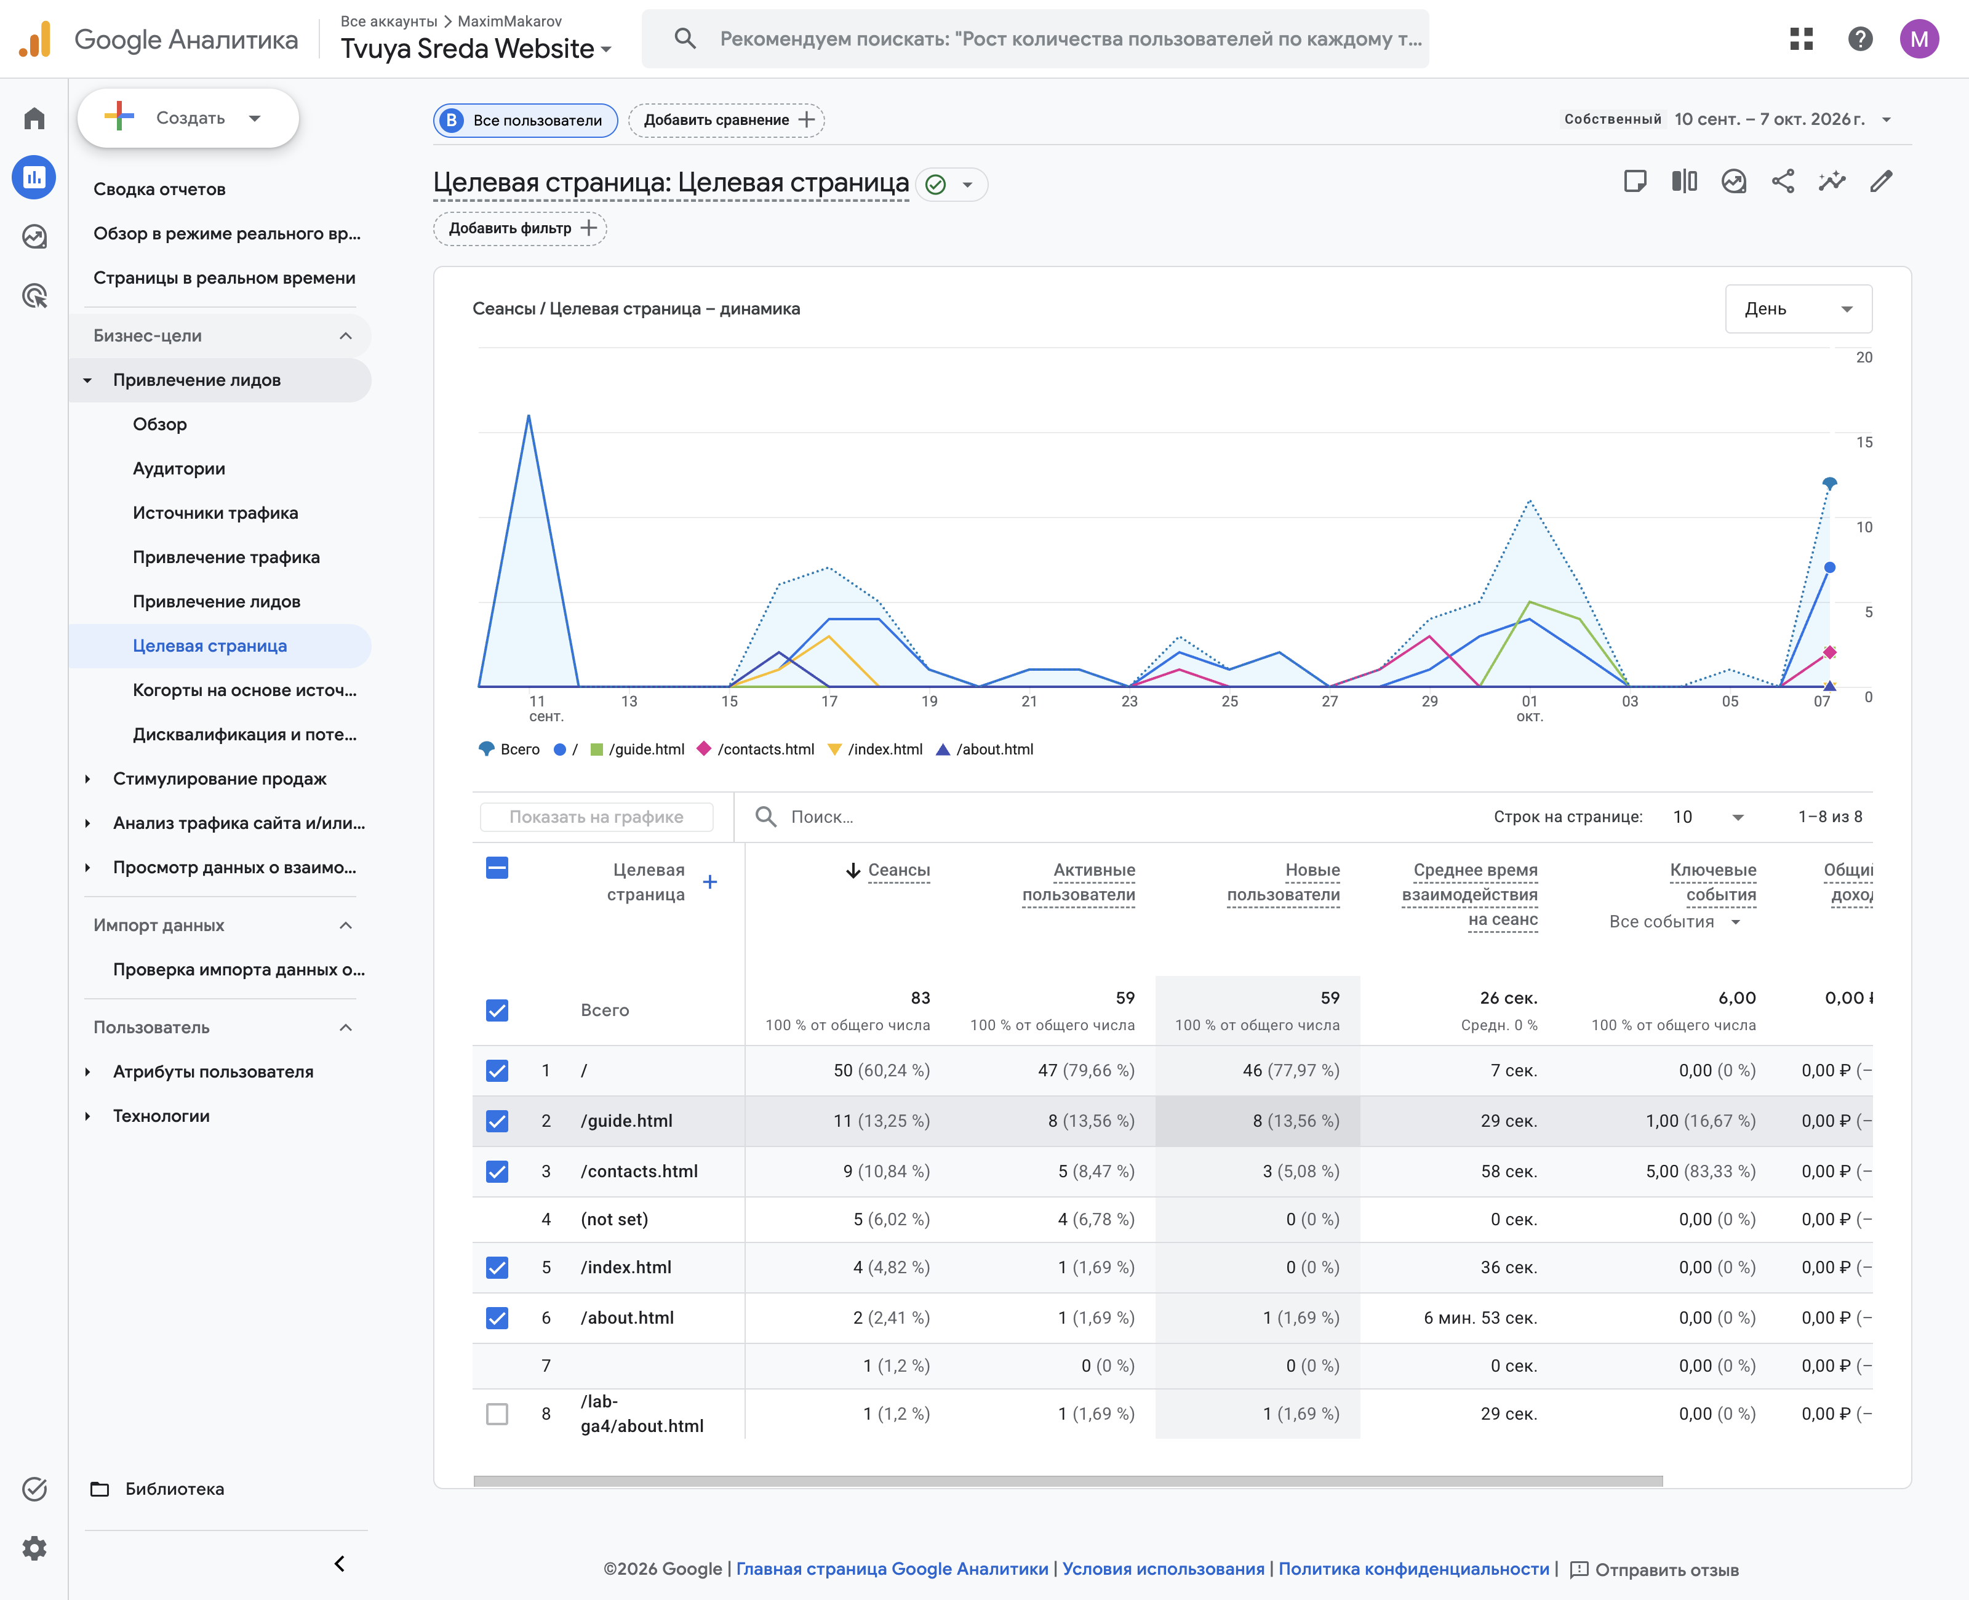The height and width of the screenshot is (1600, 1969).
Task: Open the Создать dropdown
Action: (x=188, y=118)
